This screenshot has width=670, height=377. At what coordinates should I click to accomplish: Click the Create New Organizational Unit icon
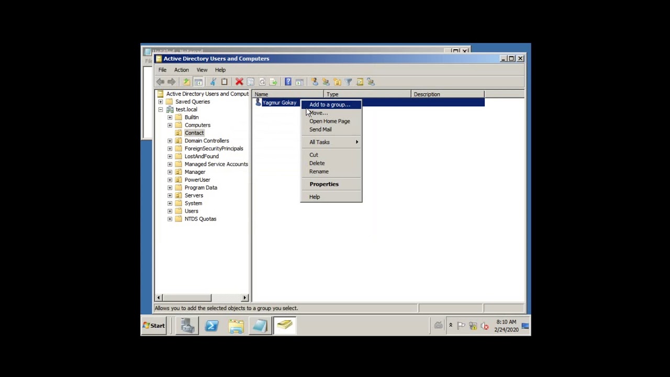(x=337, y=82)
